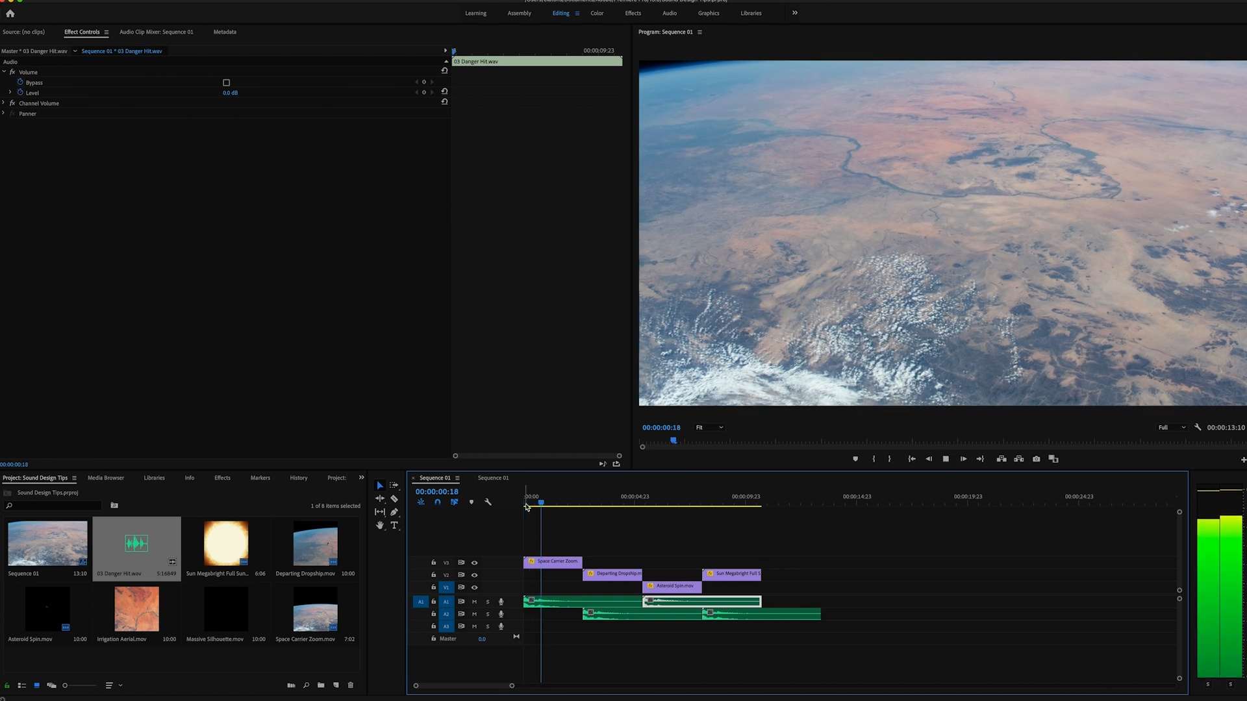Click Mark In bracket in Program monitor
Viewport: 1247px width, 701px height.
point(874,459)
